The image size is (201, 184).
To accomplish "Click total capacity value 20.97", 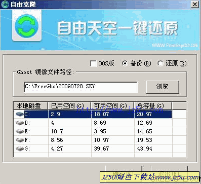I will tap(144, 114).
